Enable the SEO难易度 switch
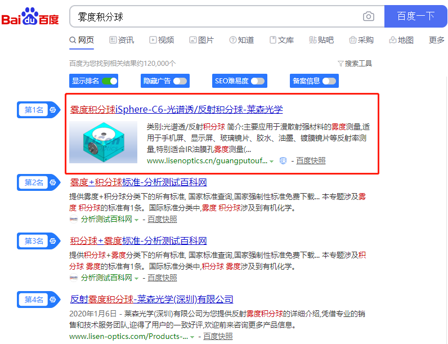The width and height of the screenshot is (448, 344). point(258,81)
